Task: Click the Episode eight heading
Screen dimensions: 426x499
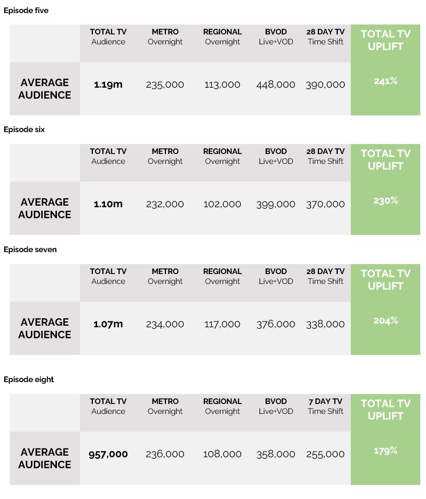Action: [29, 379]
